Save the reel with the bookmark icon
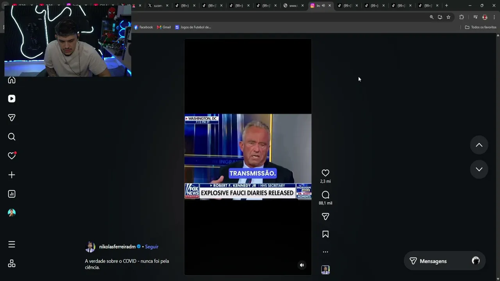This screenshot has height=281, width=500. click(325, 234)
